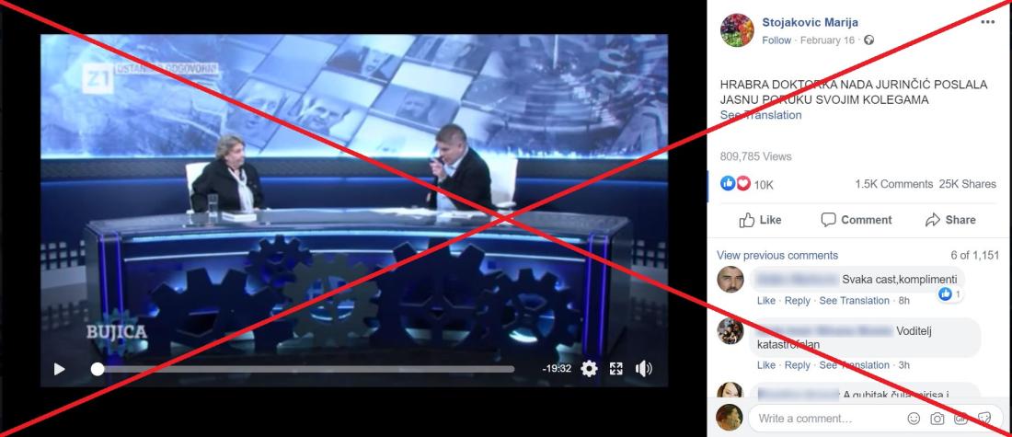
Task: Expand View previous comments
Action: [777, 256]
